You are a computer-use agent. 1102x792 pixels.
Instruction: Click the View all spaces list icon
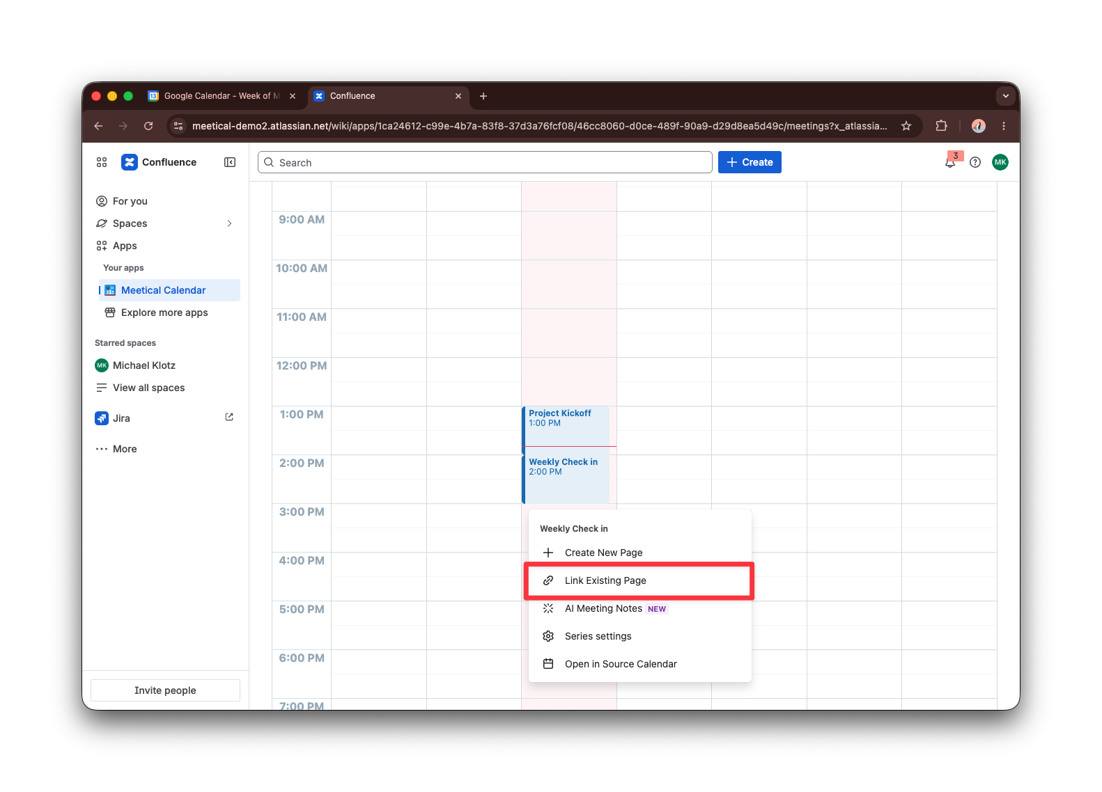[102, 388]
